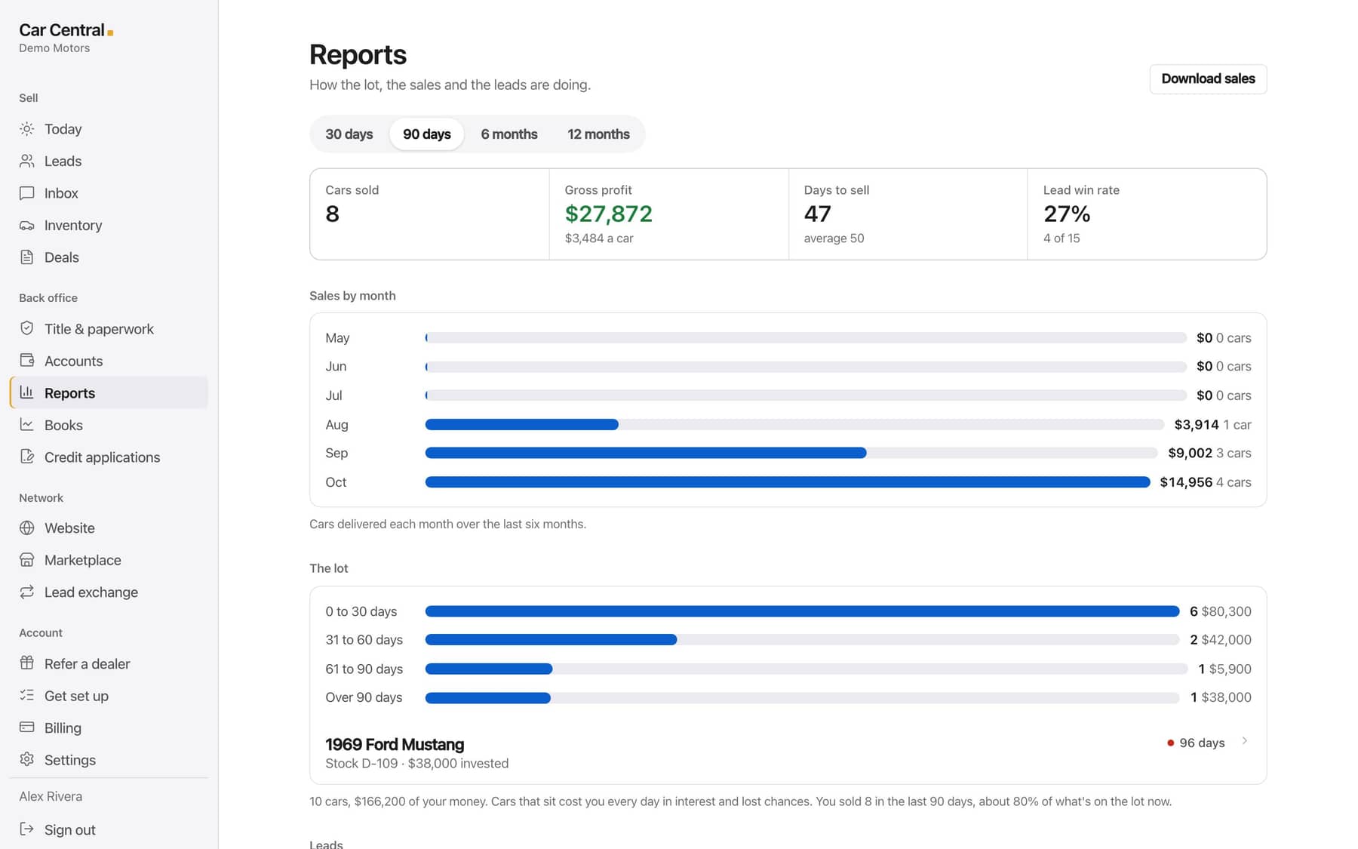This screenshot has height=849, width=1358.
Task: Switch to the 12 months range
Action: [x=598, y=134]
